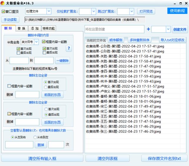Select file 收集结果-秦明-第6题-2022-04-23 18-01-06.jpeg
Image resolution: width=189 pixels, height=166 pixels.
(x=123, y=102)
